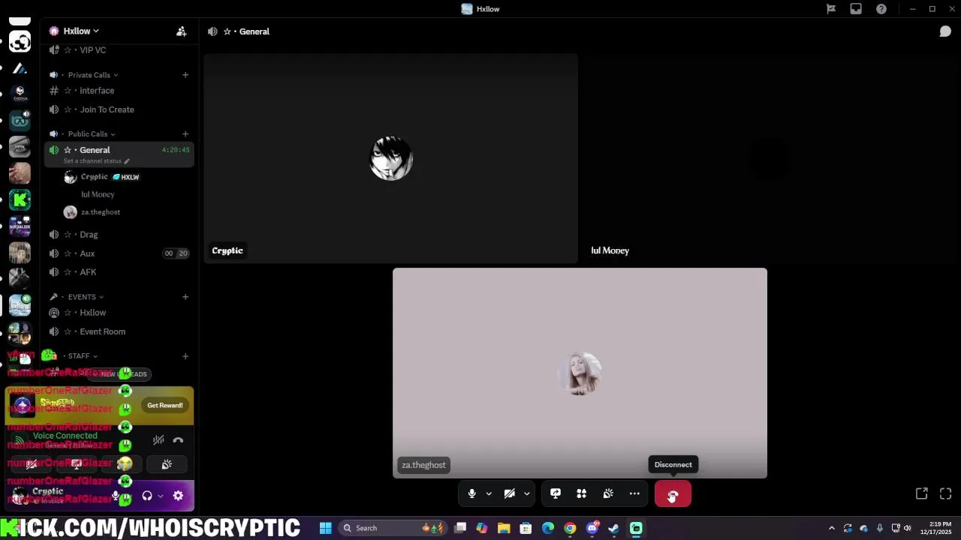The image size is (961, 540).
Task: Open help icon in title bar
Action: coord(881,9)
